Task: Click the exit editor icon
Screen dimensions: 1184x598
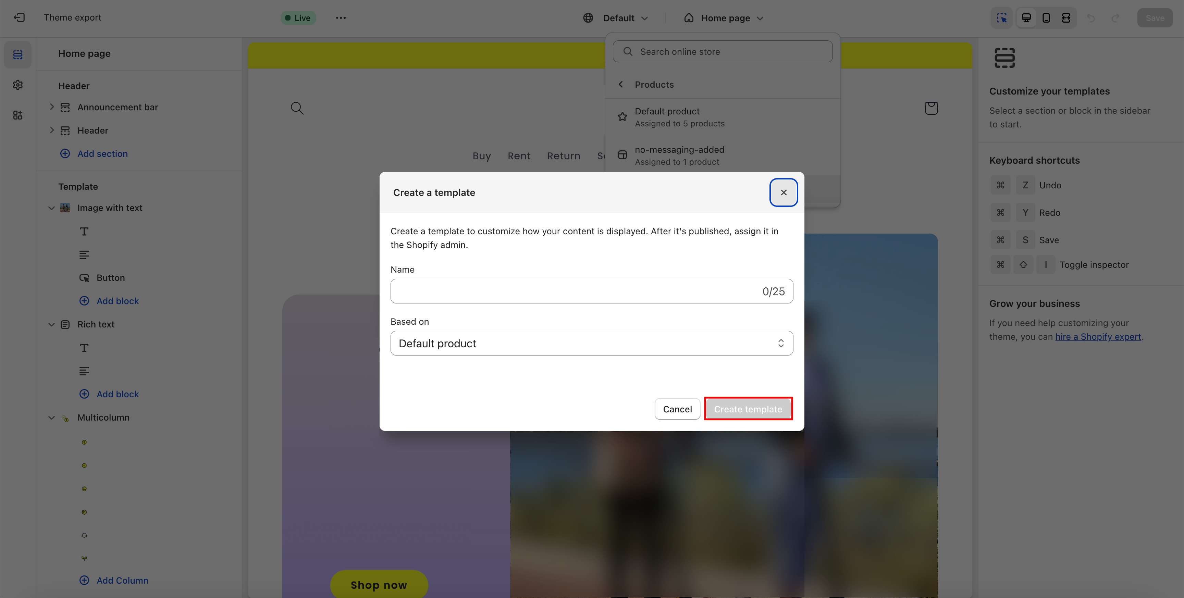Action: click(x=19, y=17)
